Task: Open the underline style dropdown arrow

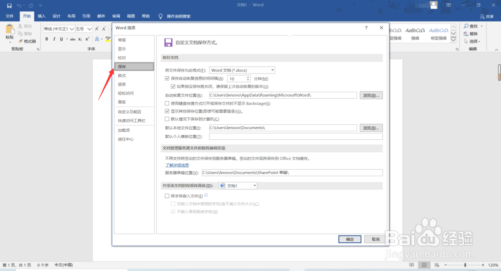Action: point(67,39)
